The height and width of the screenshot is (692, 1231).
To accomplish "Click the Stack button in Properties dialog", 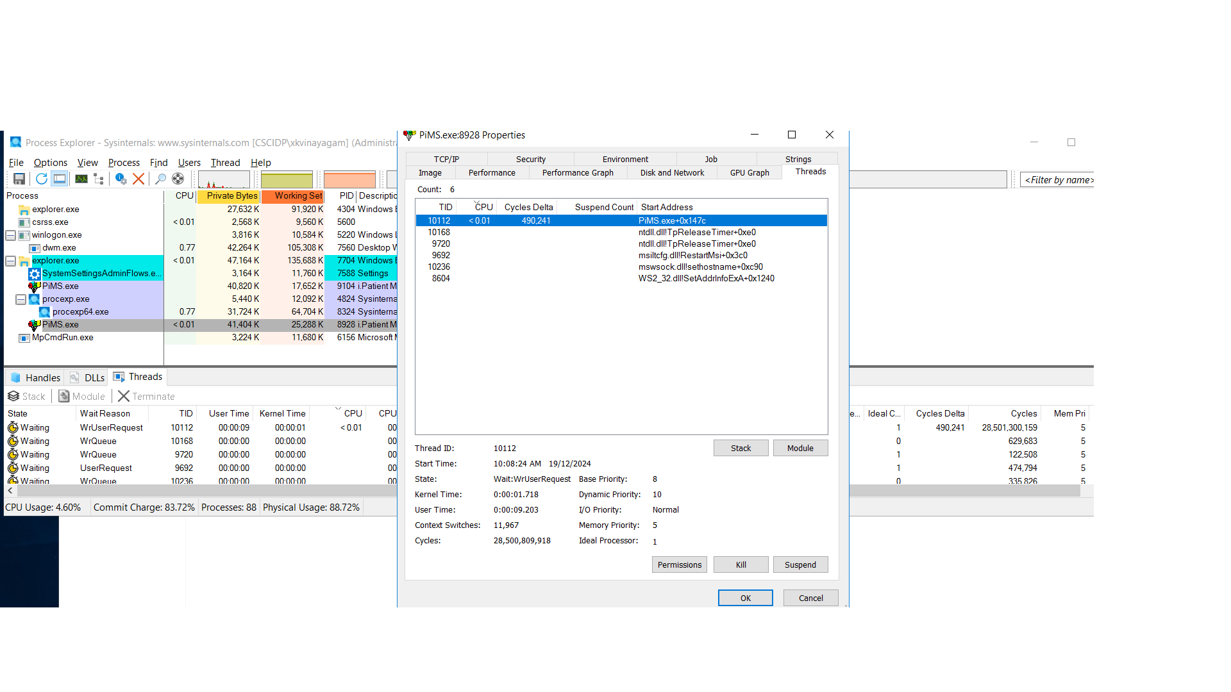I will pos(741,448).
